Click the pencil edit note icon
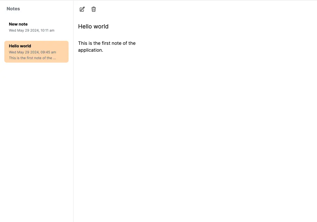 pyautogui.click(x=82, y=9)
